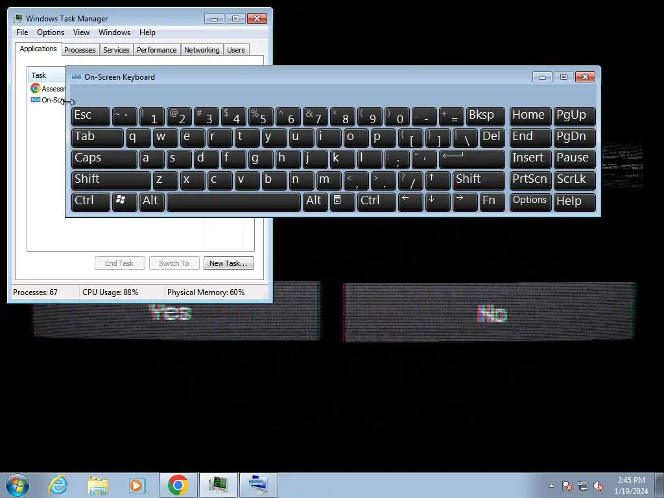Open the Windows Start menu orb

[18, 485]
